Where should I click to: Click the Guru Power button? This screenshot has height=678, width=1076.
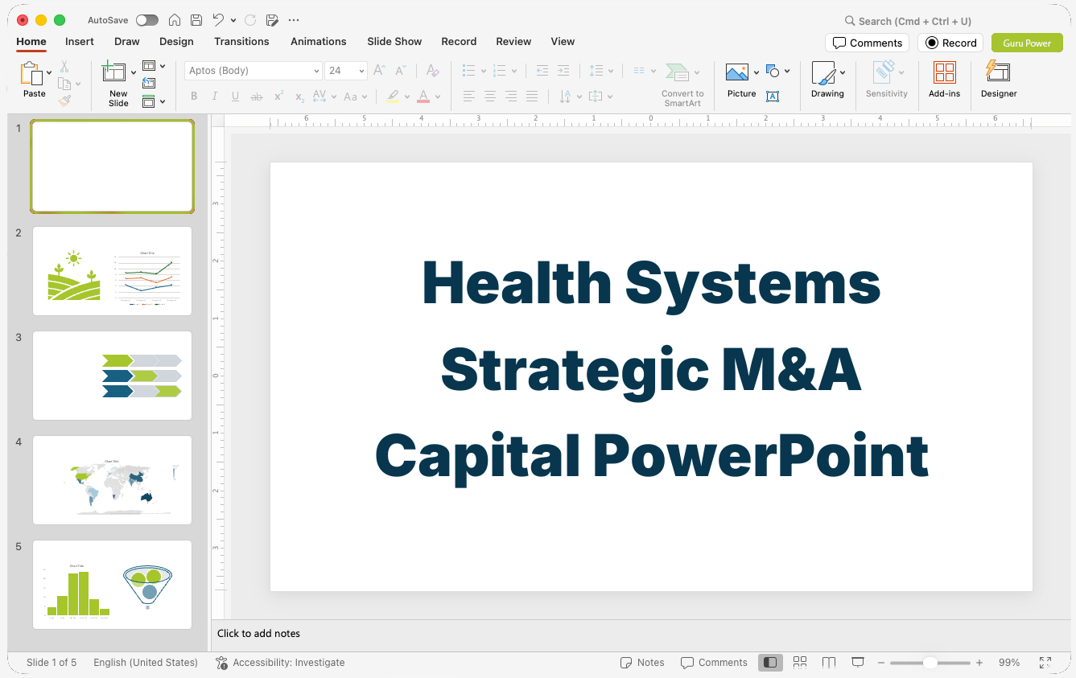(x=1027, y=43)
